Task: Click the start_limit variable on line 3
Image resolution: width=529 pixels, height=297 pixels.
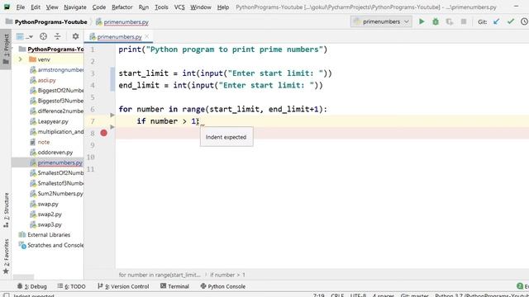Action: [x=143, y=73]
